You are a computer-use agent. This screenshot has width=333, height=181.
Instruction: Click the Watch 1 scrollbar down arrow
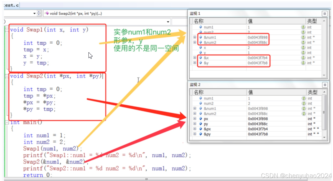(x=324, y=75)
